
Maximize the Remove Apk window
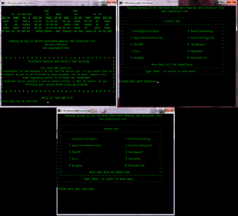(x=163, y=110)
